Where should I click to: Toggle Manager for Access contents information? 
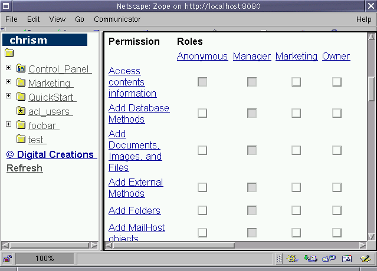pos(252,82)
